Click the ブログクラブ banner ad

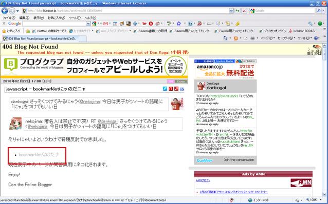(x=94, y=67)
